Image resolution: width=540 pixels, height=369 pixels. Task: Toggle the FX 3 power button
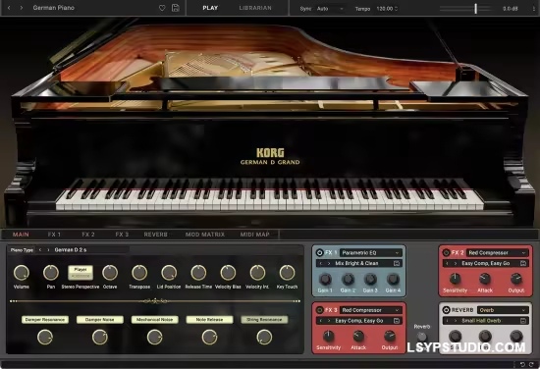click(x=319, y=310)
